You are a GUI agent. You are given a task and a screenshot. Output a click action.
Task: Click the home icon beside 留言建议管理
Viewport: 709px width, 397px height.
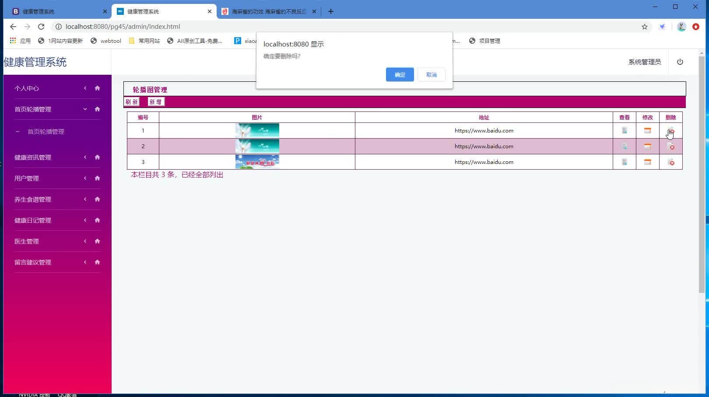pyautogui.click(x=97, y=262)
